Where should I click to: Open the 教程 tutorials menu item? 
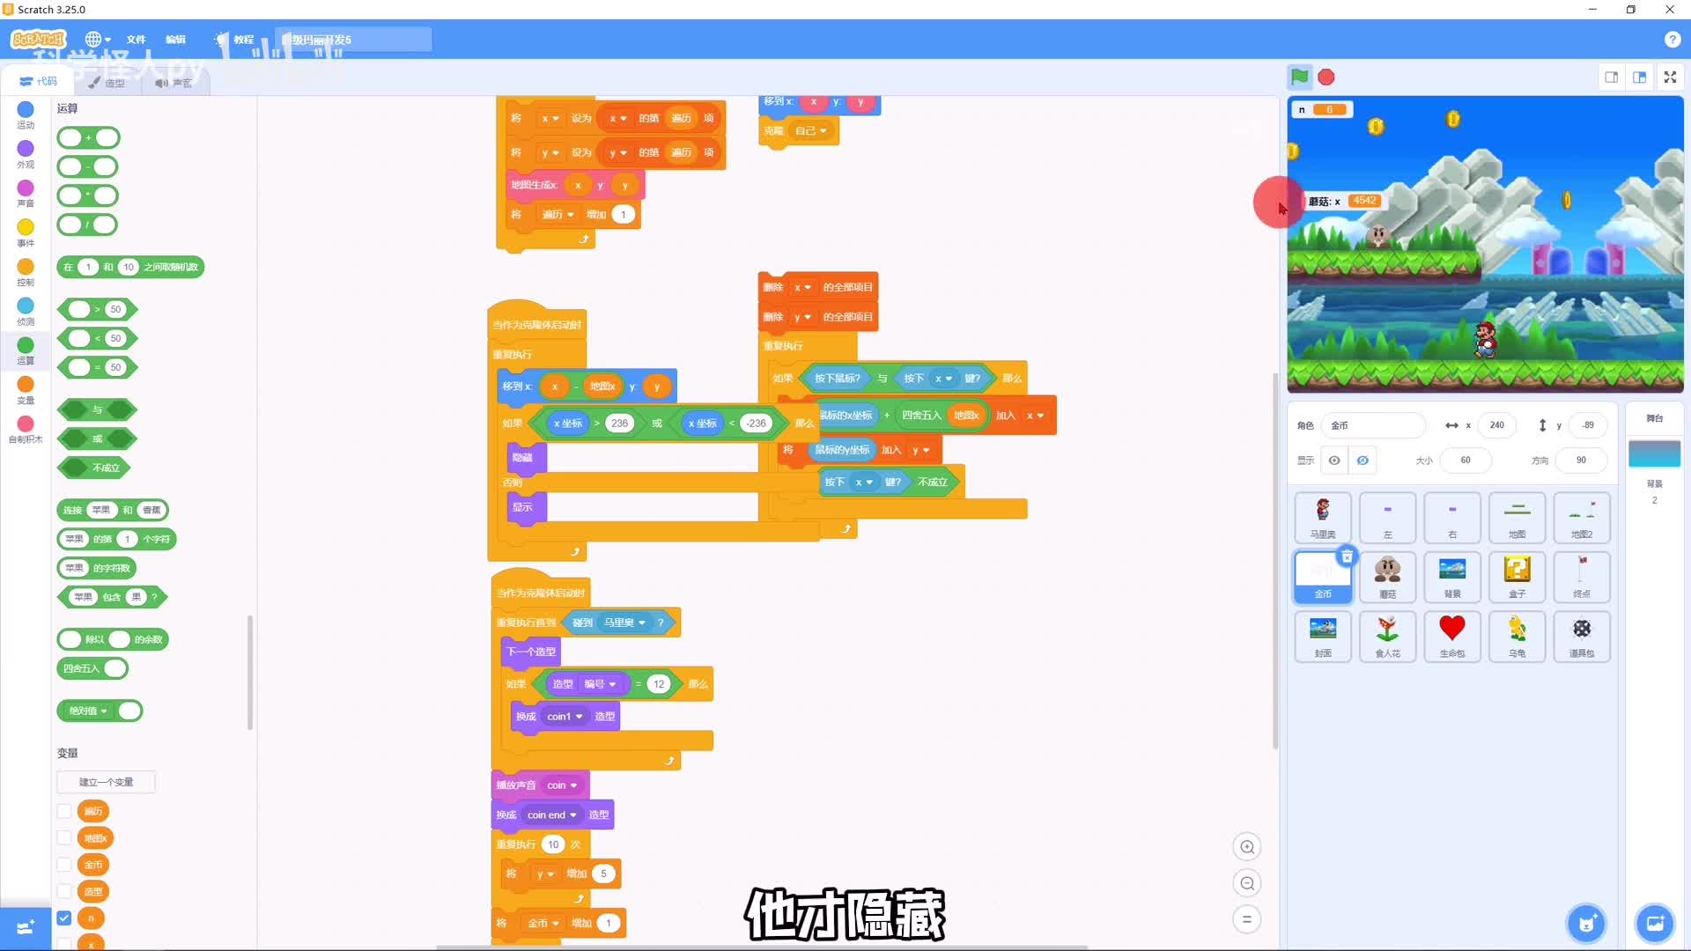[x=234, y=40]
